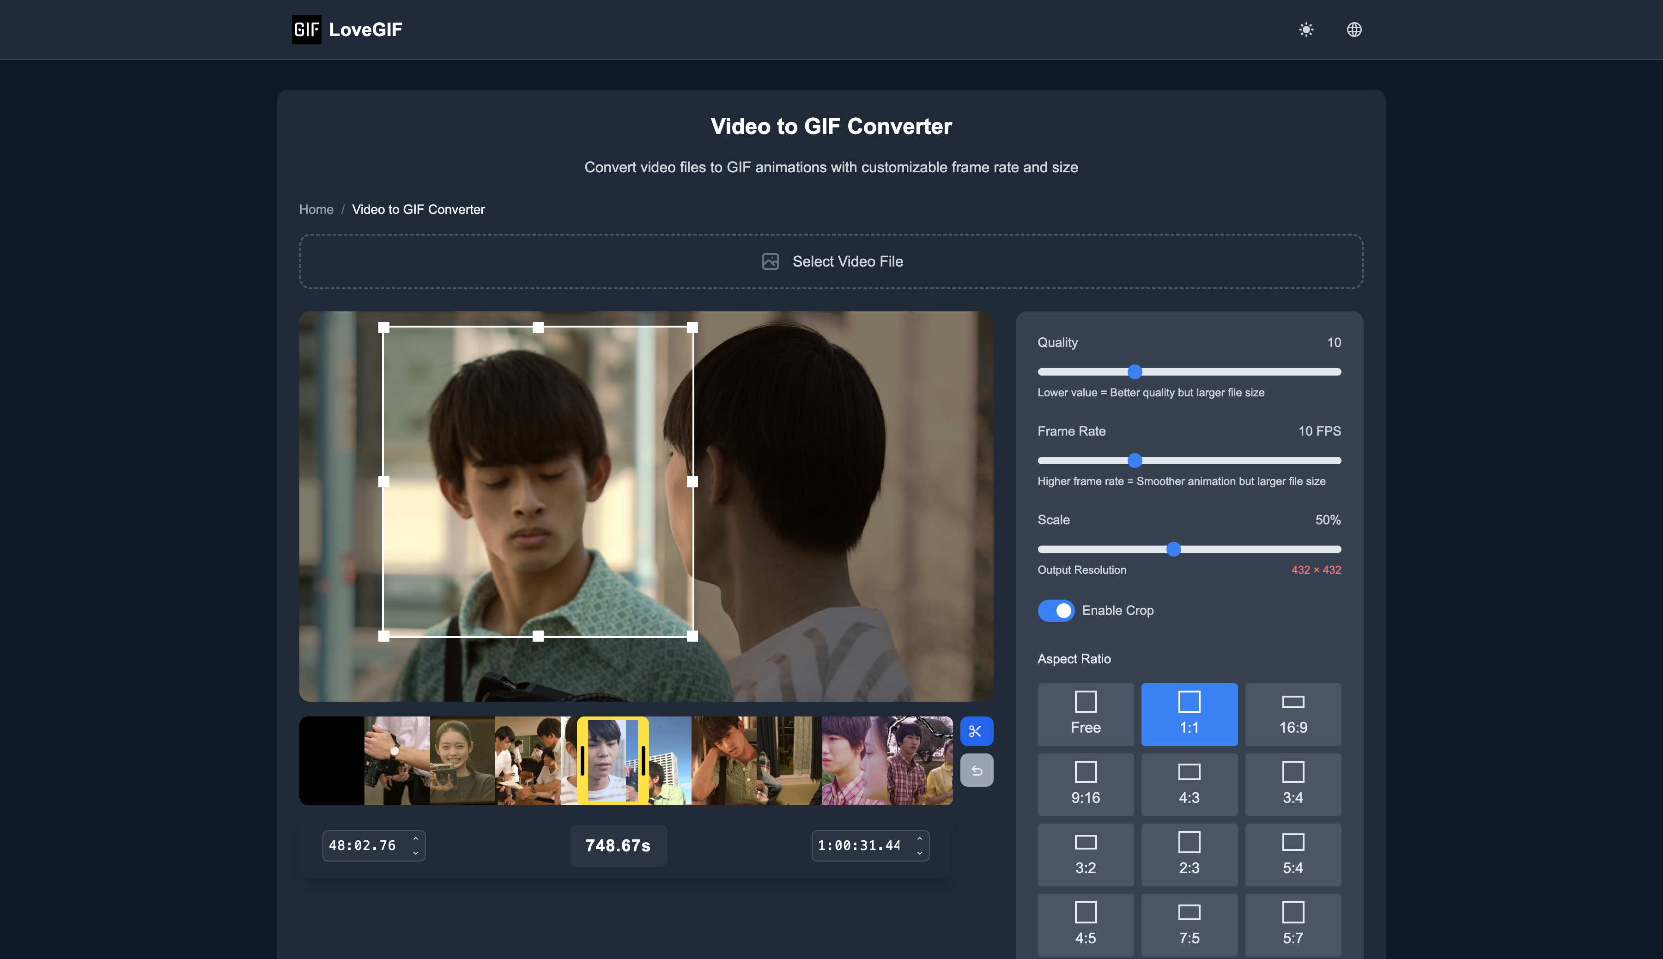Screen dimensions: 1663x959
Task: Click the undo reset arrow button
Action: tap(976, 771)
